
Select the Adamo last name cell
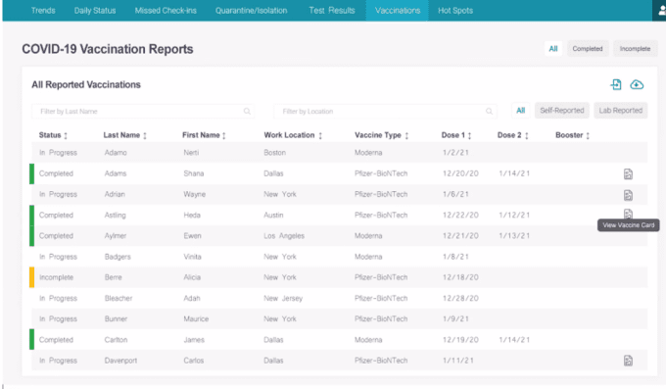[x=116, y=153]
